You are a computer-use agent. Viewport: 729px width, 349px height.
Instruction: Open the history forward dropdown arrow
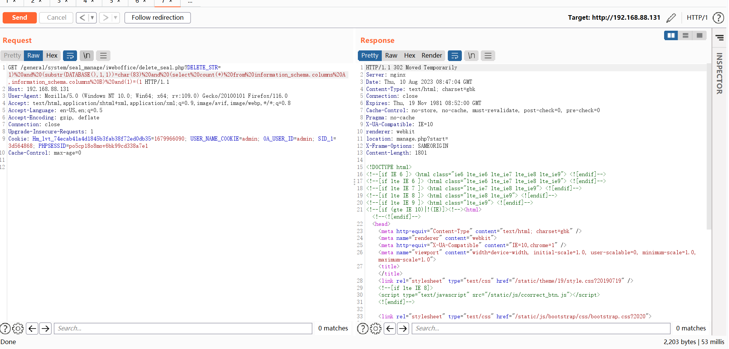[x=115, y=18]
